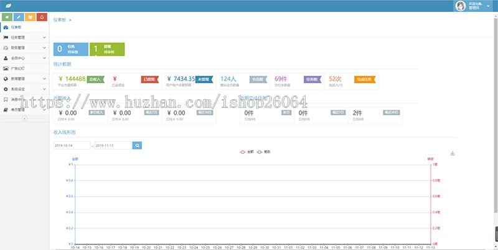Image resolution: width=498 pixels, height=250 pixels.
Task: Expand the news management chevron
Action: click(x=44, y=79)
